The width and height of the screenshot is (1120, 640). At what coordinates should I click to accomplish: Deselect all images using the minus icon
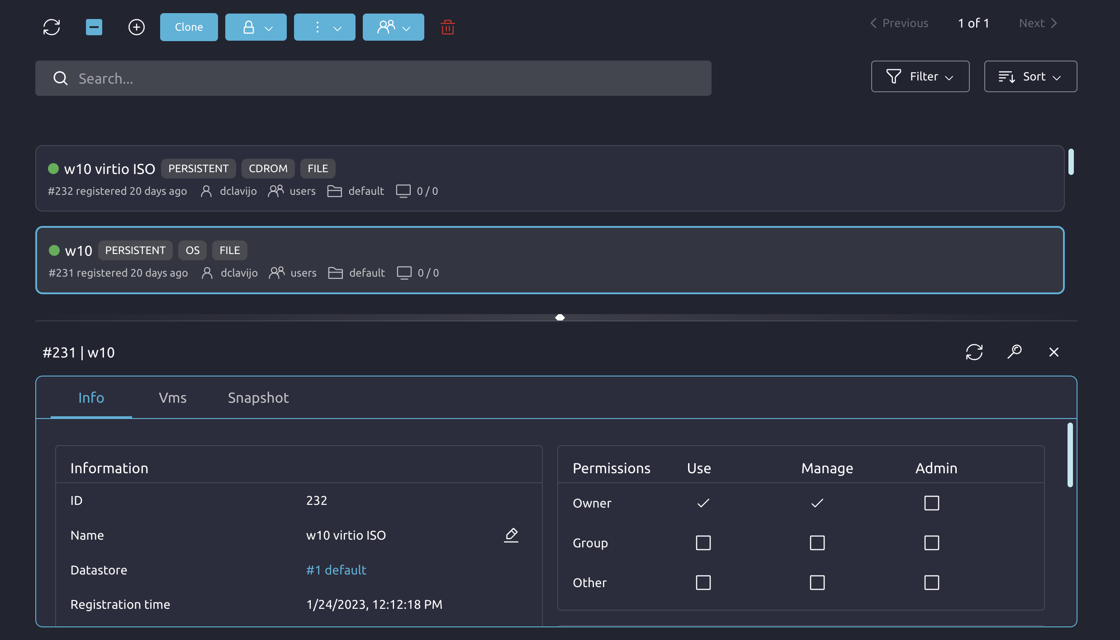94,27
